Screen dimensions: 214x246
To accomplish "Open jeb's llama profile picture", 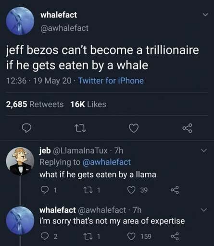I will tap(20, 161).
